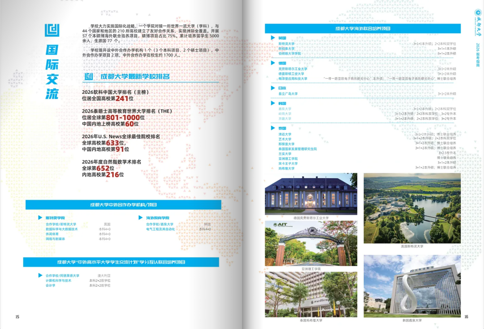
Task: Click 计算机科学与技术 program
Action: click(x=59, y=281)
